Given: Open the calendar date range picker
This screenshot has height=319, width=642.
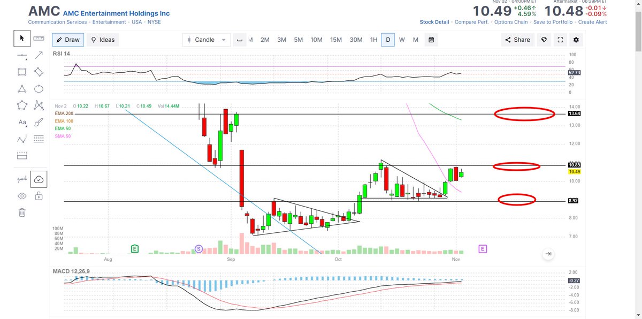Looking at the screenshot, I should pyautogui.click(x=431, y=40).
